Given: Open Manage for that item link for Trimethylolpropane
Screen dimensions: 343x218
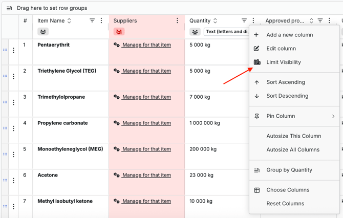Looking at the screenshot, I should (146, 97).
